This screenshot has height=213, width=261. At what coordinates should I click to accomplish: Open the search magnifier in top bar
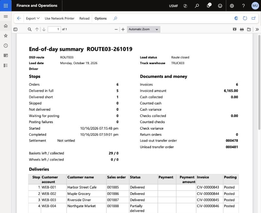pos(197,6)
